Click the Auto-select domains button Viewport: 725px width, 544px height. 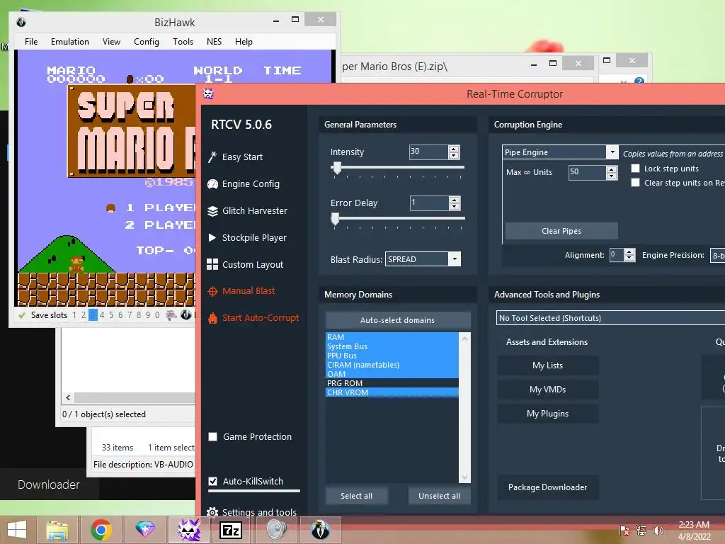[398, 320]
